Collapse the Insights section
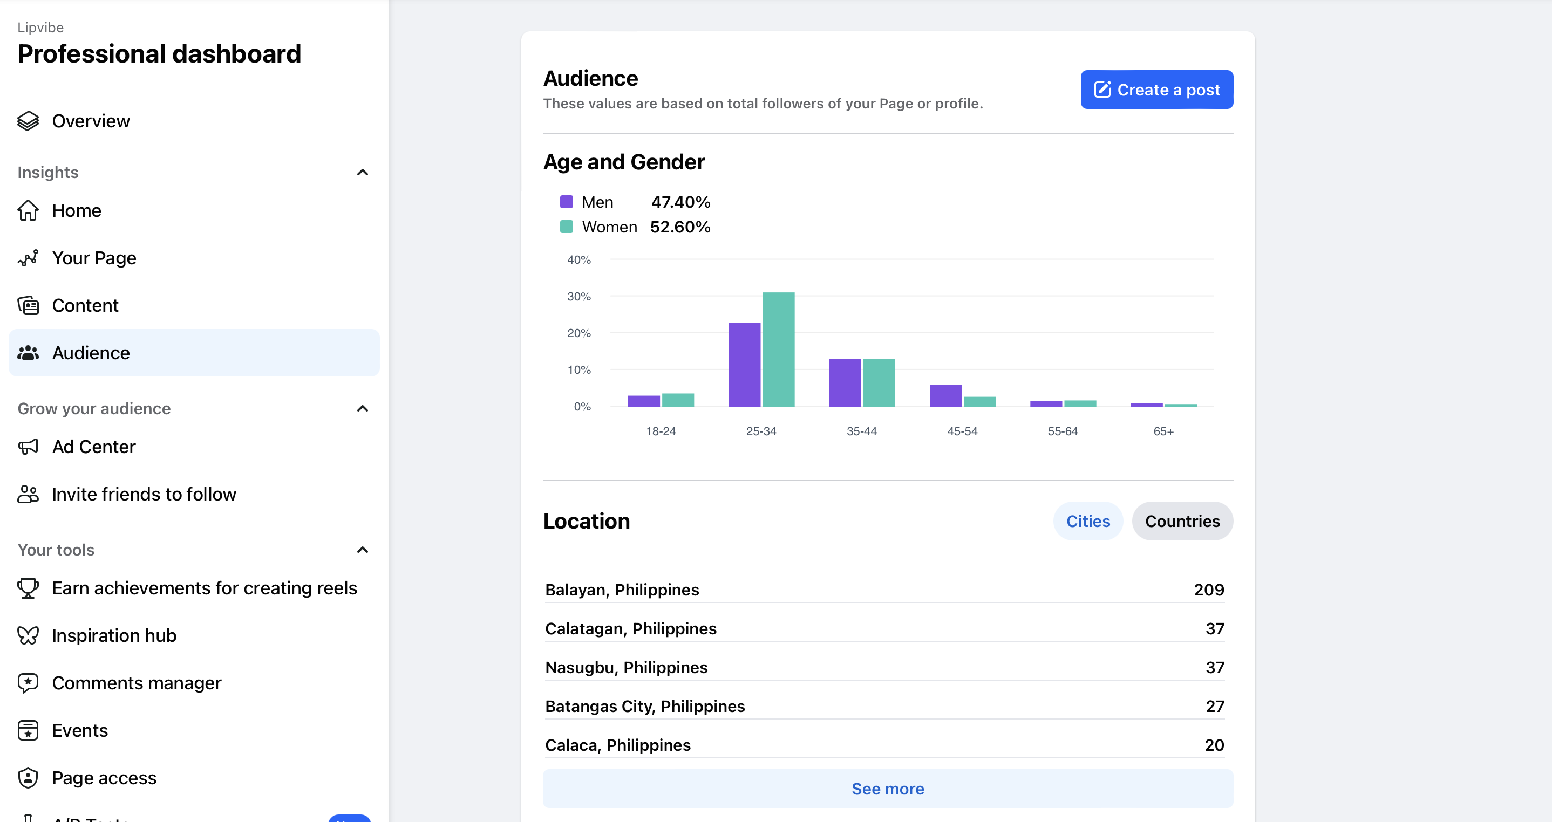The height and width of the screenshot is (822, 1552). pos(362,173)
